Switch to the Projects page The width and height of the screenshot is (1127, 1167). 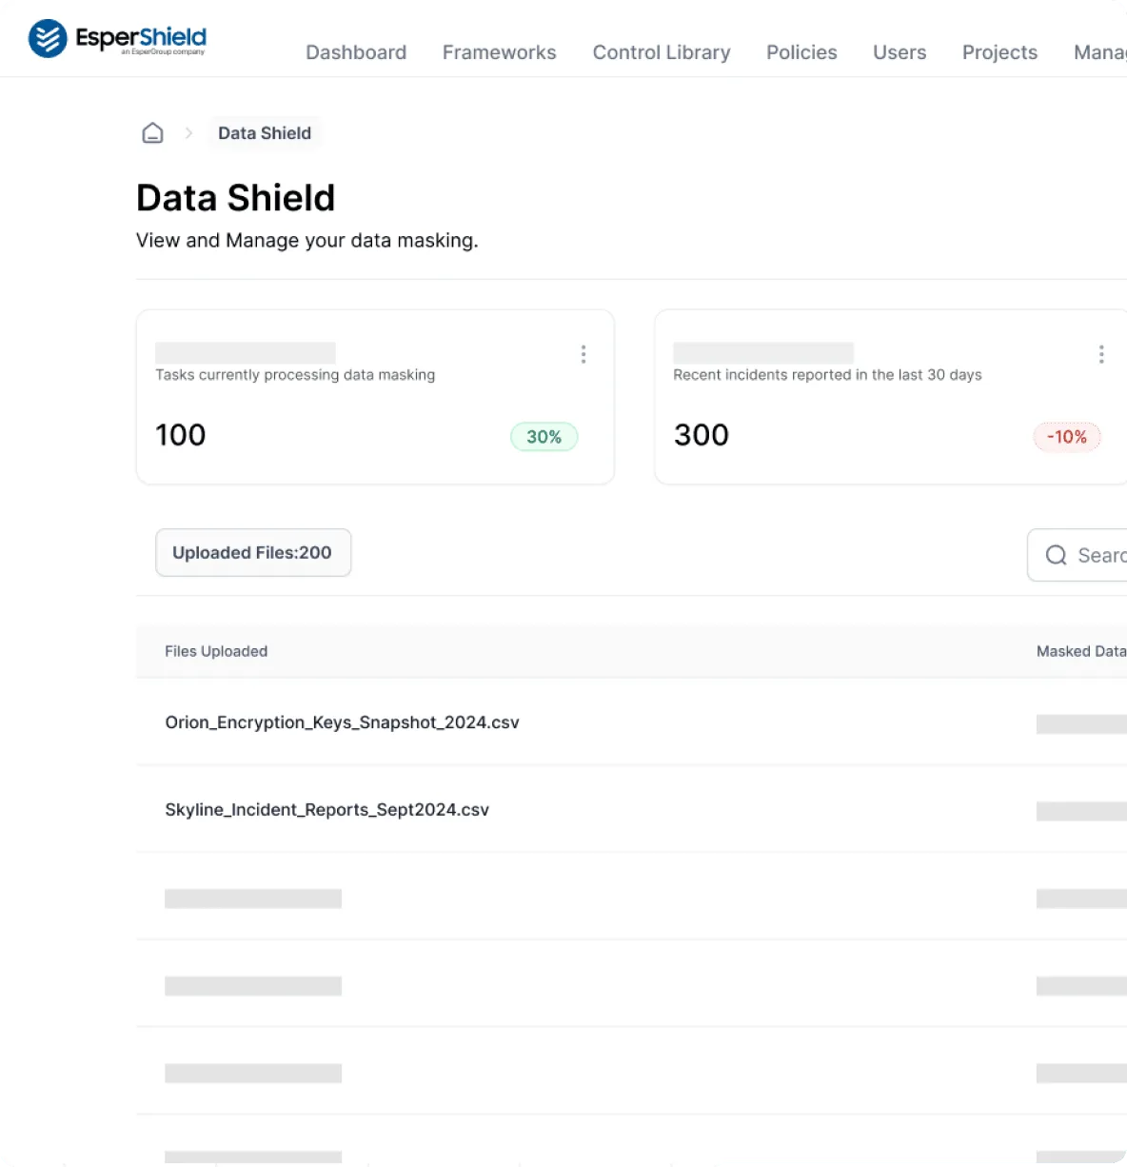[x=999, y=52]
